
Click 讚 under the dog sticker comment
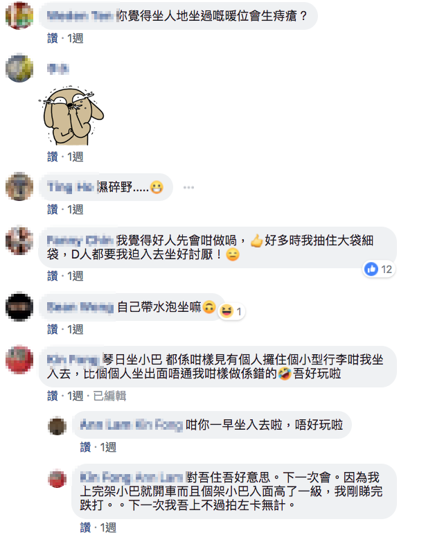coord(52,157)
